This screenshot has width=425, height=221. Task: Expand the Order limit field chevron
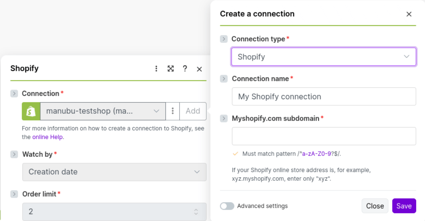point(14,194)
